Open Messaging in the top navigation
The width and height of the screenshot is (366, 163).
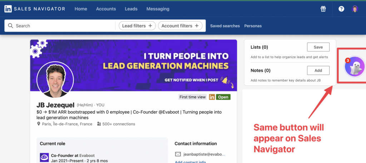[x=158, y=9]
